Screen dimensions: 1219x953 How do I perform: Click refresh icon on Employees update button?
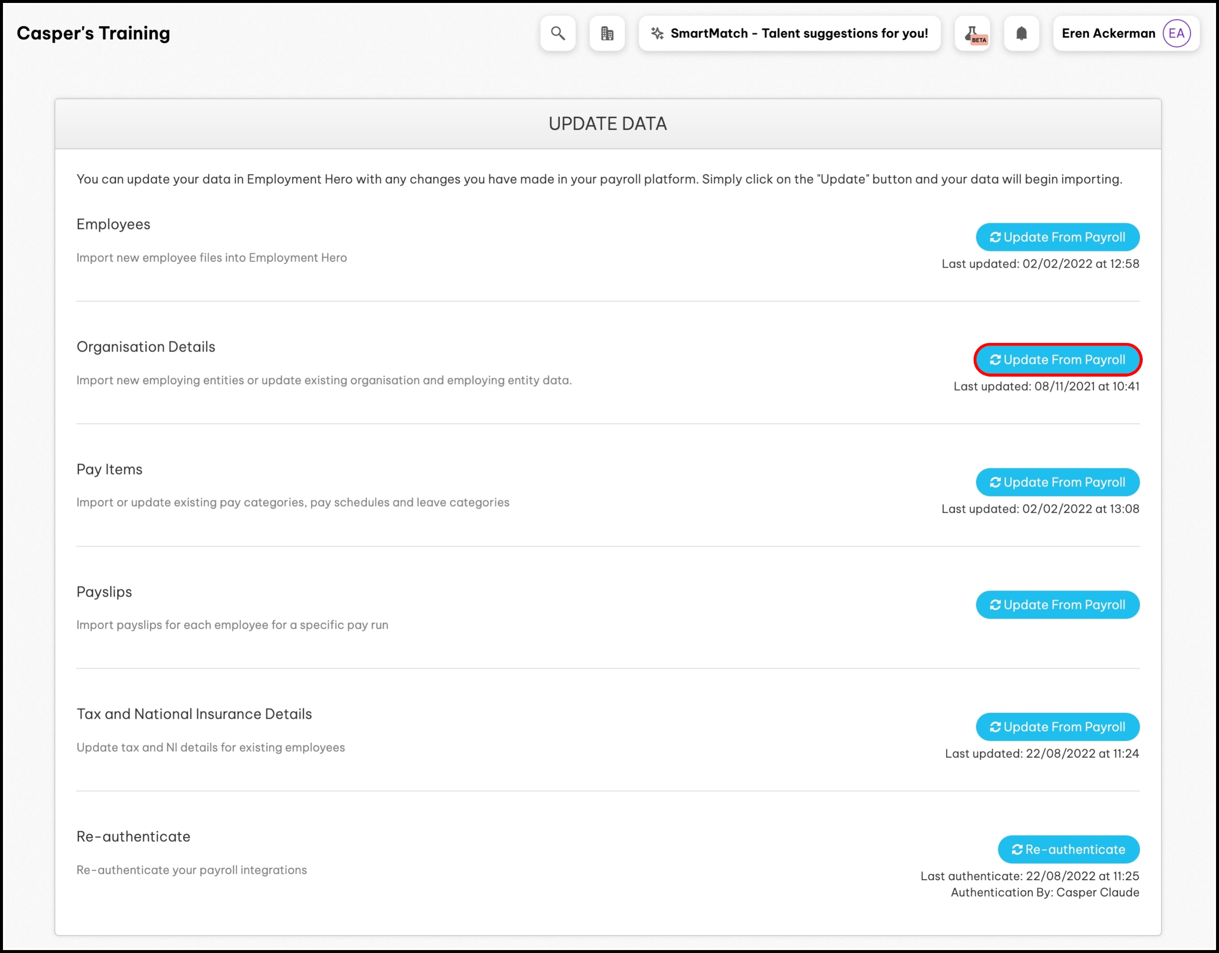(995, 238)
